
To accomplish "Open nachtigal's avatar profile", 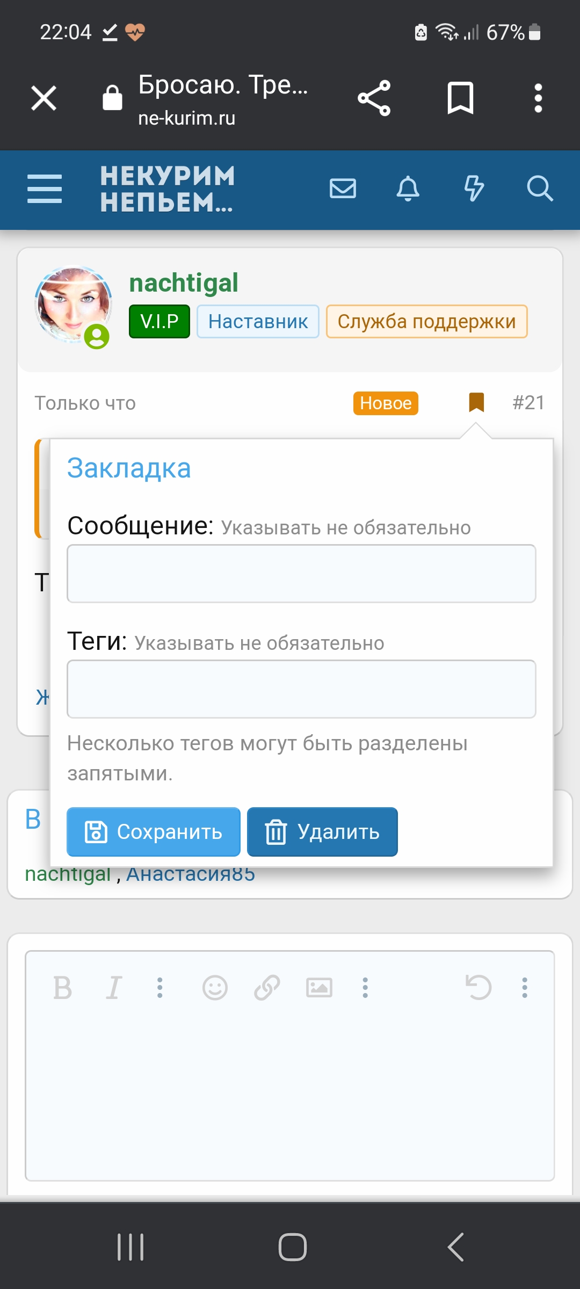I will pos(74,305).
